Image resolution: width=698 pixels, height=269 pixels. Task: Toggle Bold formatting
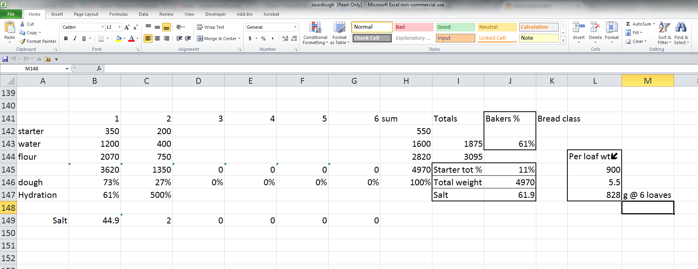coord(66,39)
